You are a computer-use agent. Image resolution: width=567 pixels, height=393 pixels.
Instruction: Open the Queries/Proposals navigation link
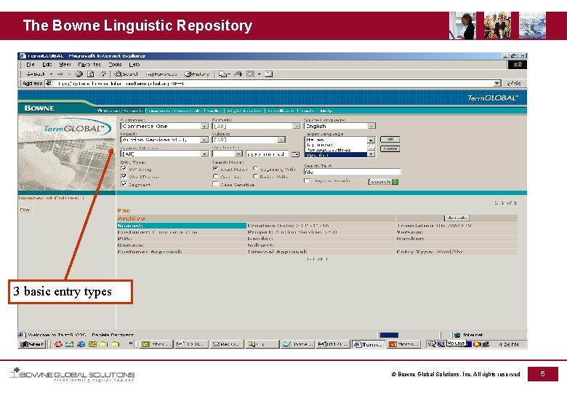click(x=175, y=111)
